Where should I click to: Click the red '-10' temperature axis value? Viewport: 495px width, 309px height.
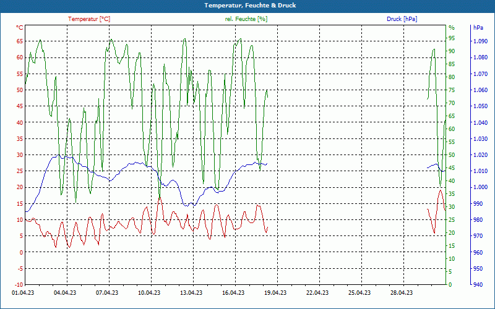[x=19, y=285]
